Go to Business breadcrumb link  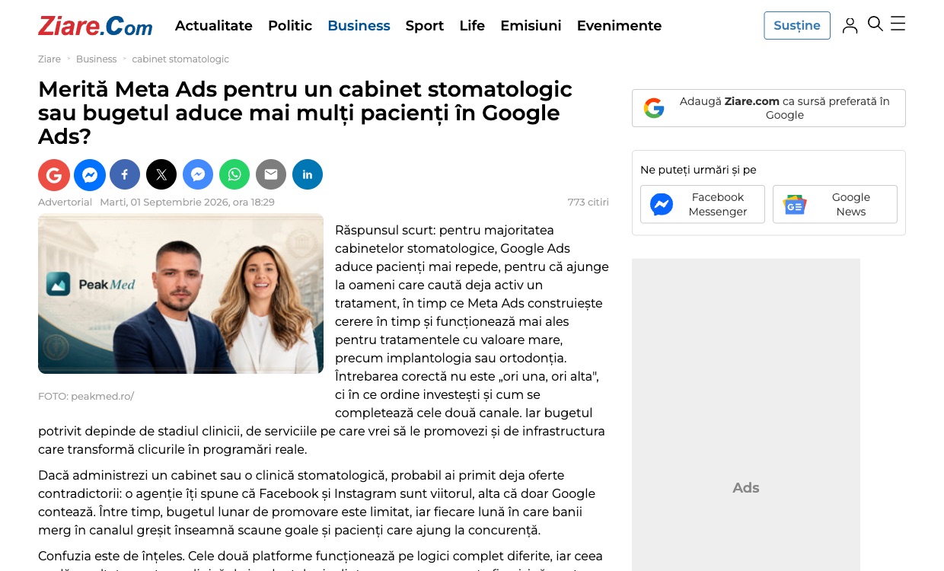97,59
